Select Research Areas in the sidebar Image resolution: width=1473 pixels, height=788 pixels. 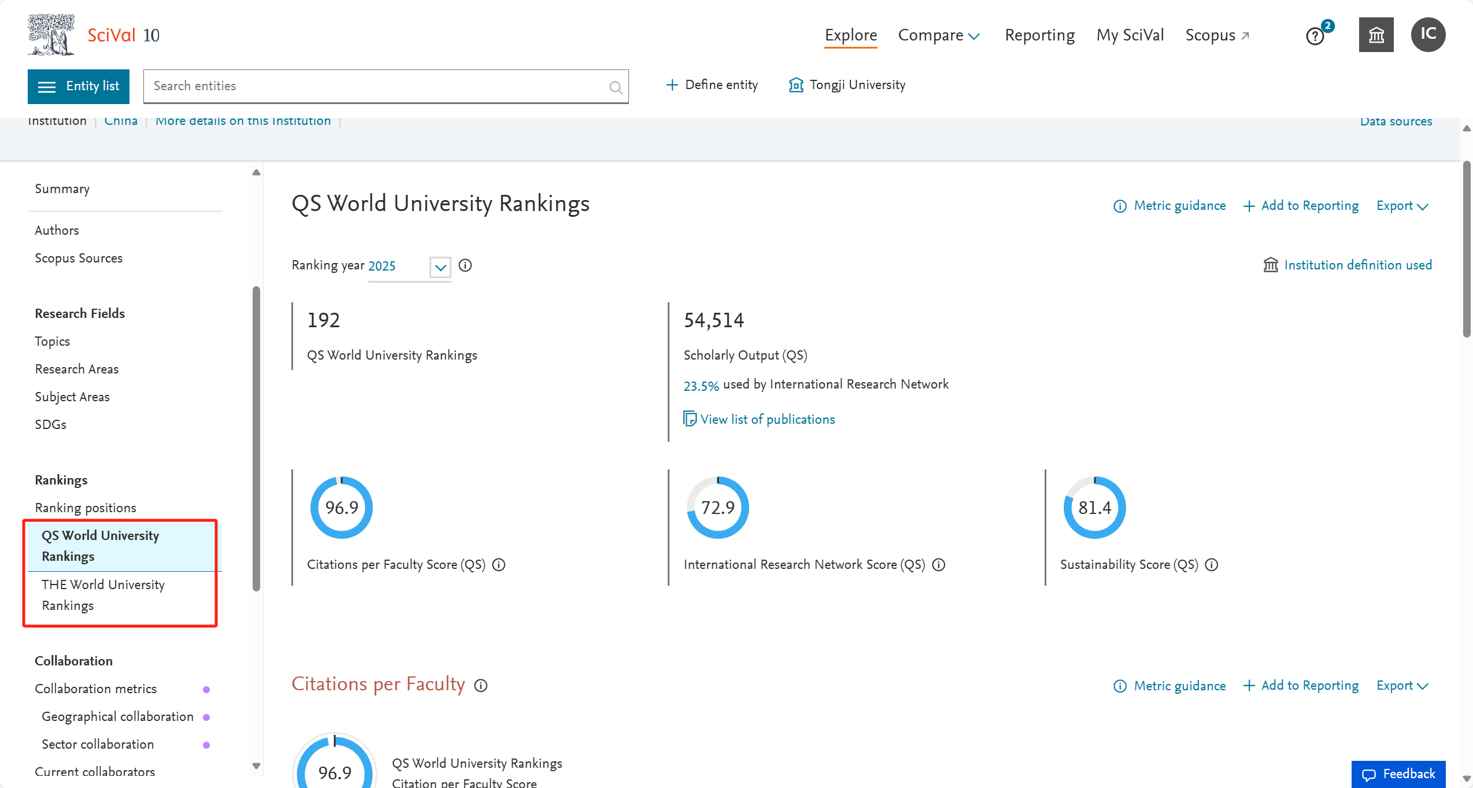pyautogui.click(x=77, y=369)
